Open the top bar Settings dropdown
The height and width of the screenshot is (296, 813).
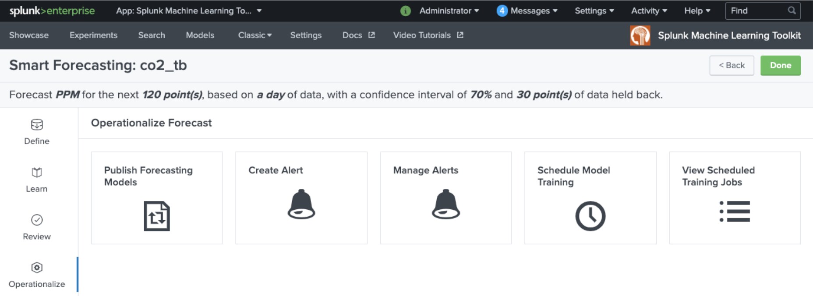pyautogui.click(x=594, y=11)
